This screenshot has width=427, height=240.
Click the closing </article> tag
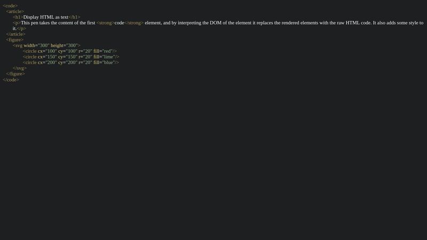click(x=15, y=34)
